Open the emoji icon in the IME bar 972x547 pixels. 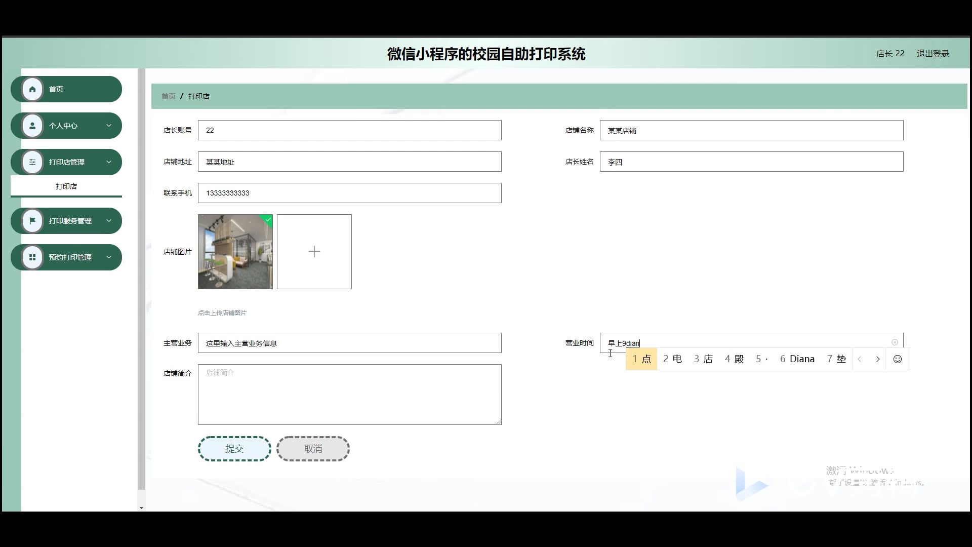[x=897, y=359]
